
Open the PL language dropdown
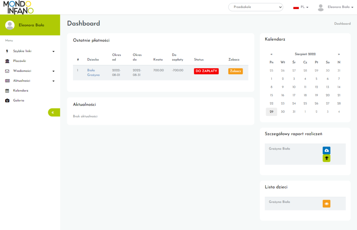coord(304,7)
